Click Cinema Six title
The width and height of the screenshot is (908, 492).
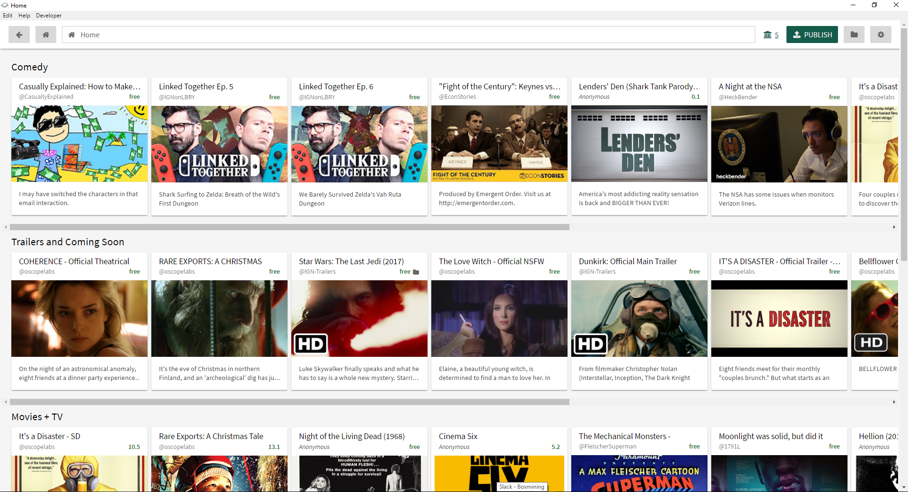(x=458, y=436)
